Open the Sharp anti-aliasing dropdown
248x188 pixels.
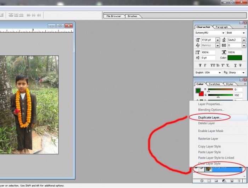243,72
